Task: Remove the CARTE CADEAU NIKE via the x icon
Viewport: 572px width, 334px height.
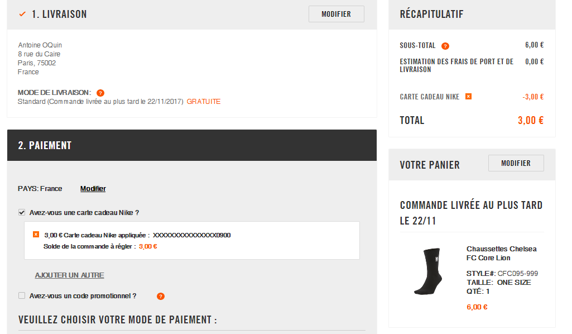Action: point(468,96)
